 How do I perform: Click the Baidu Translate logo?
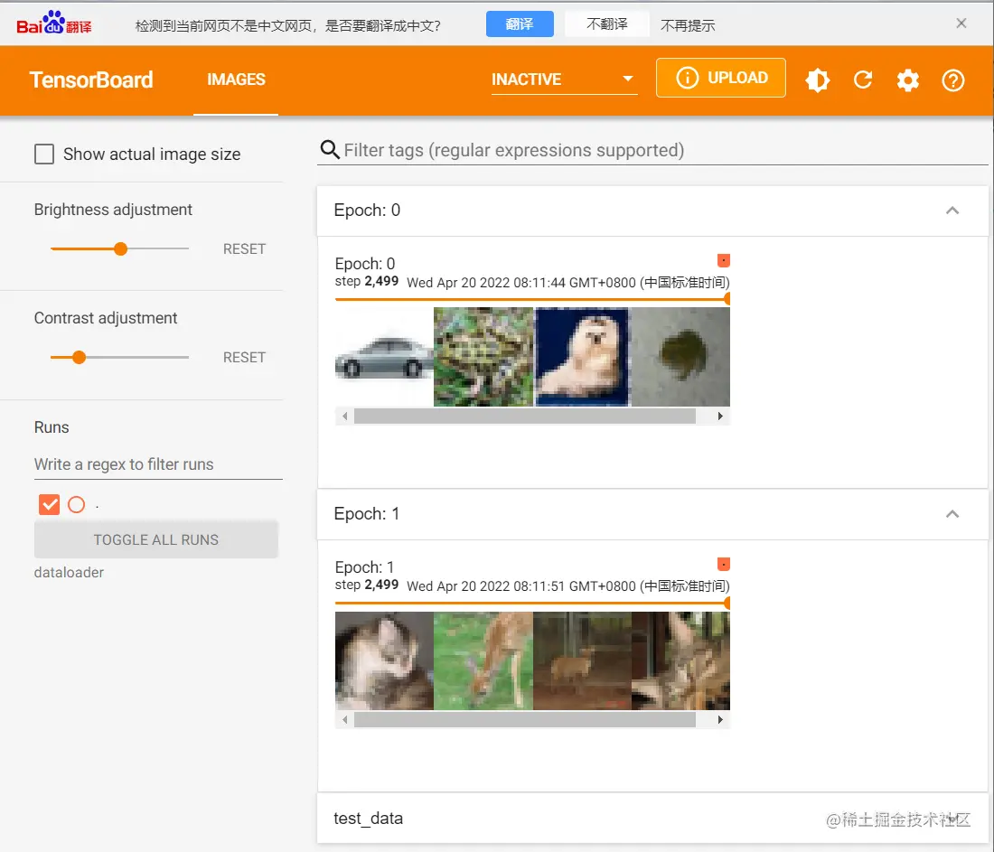[54, 23]
